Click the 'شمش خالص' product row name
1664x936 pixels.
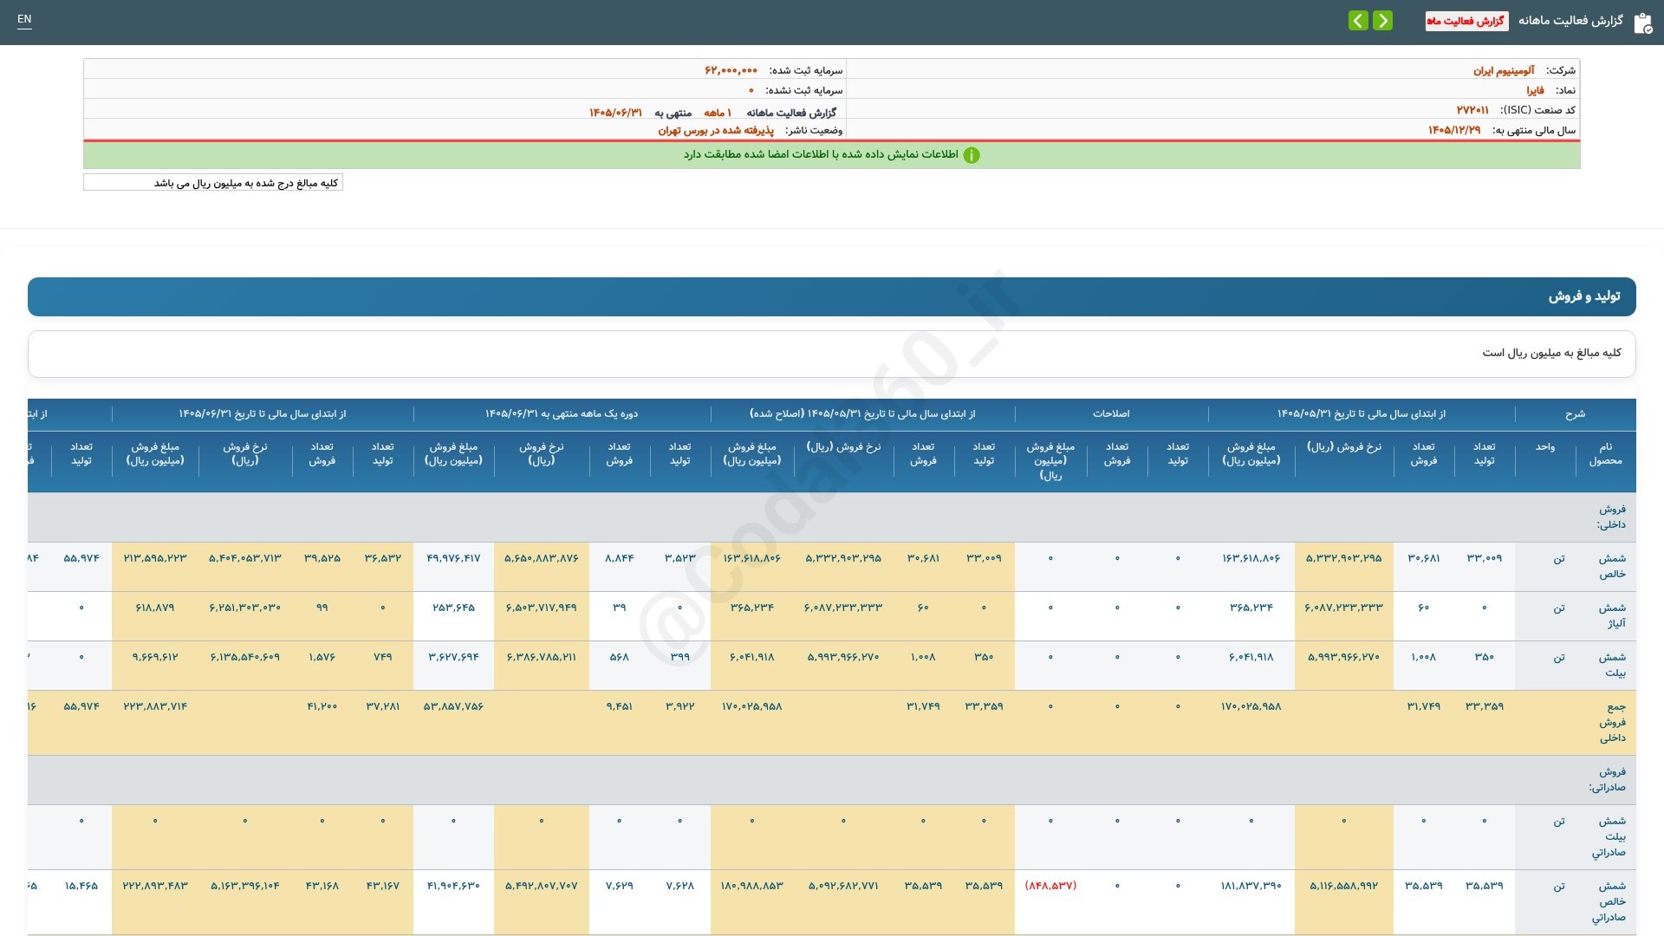[x=1612, y=566]
